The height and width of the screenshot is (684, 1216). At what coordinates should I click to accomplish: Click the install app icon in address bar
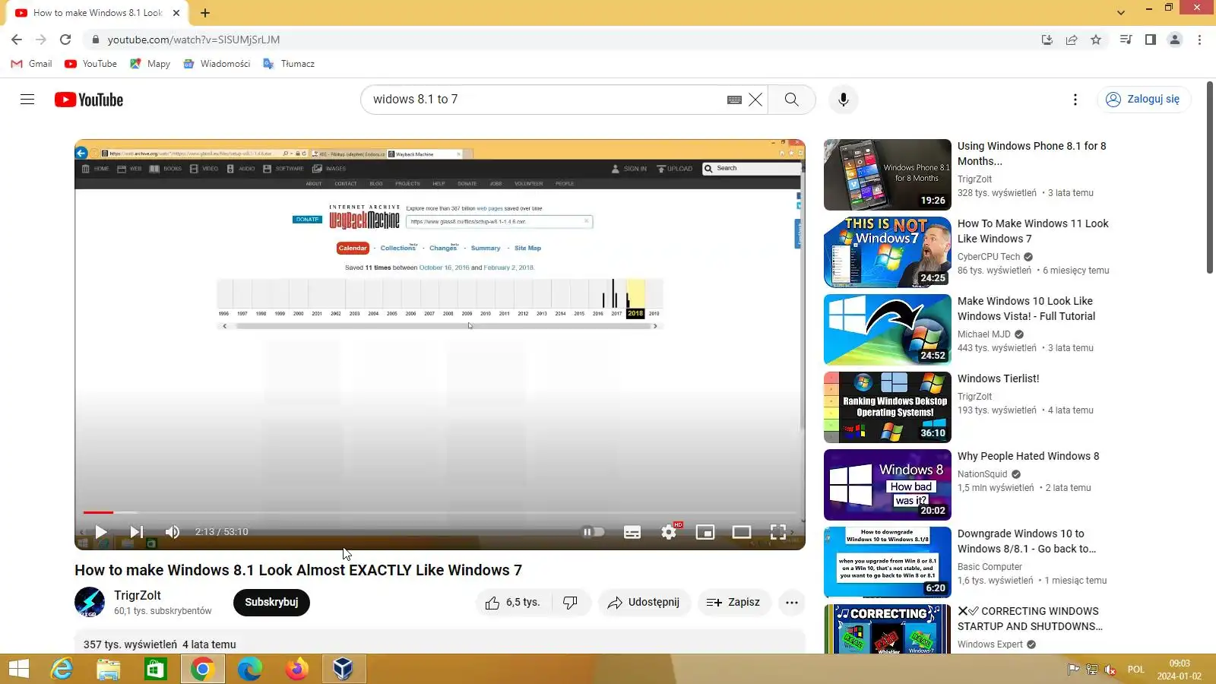[1047, 40]
